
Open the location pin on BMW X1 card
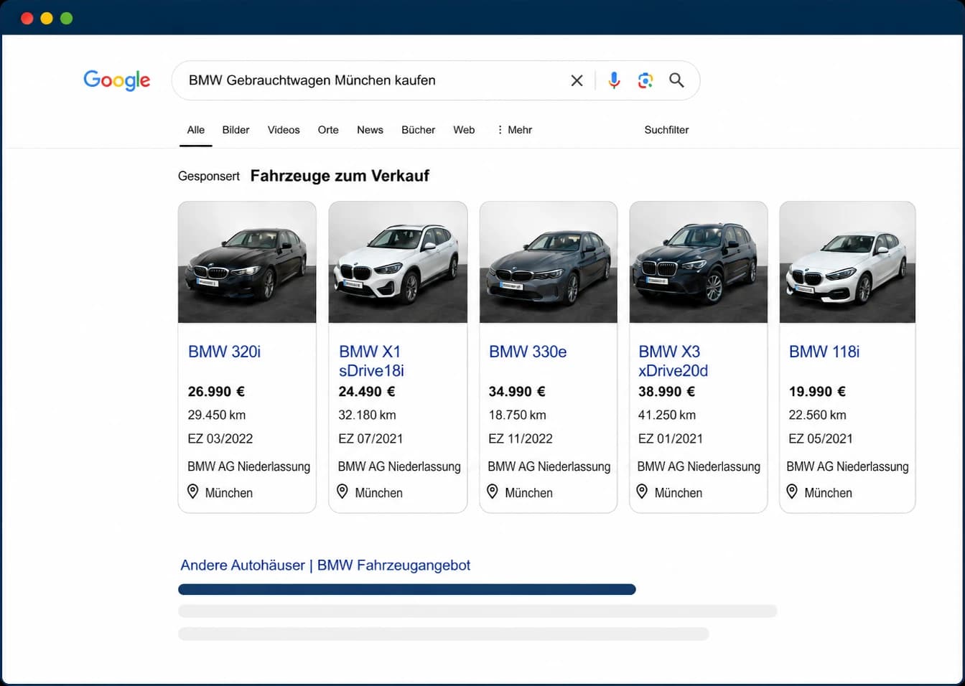[x=342, y=492]
